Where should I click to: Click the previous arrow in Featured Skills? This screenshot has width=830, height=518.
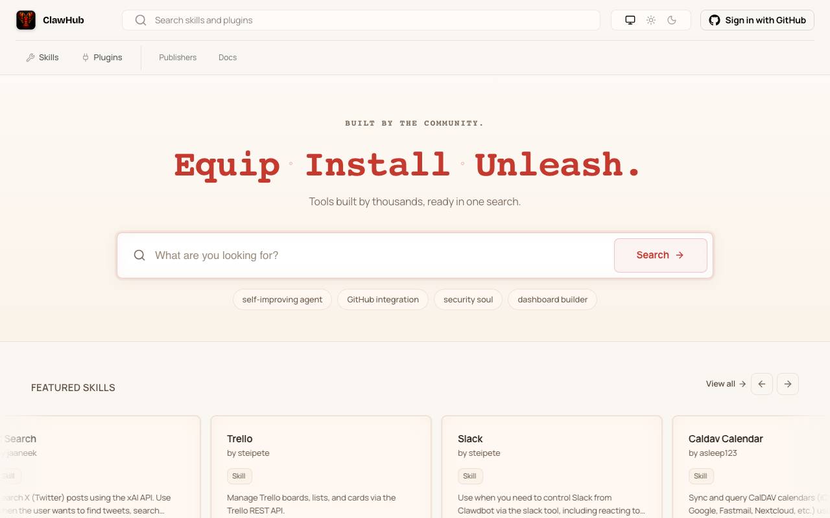click(x=762, y=384)
